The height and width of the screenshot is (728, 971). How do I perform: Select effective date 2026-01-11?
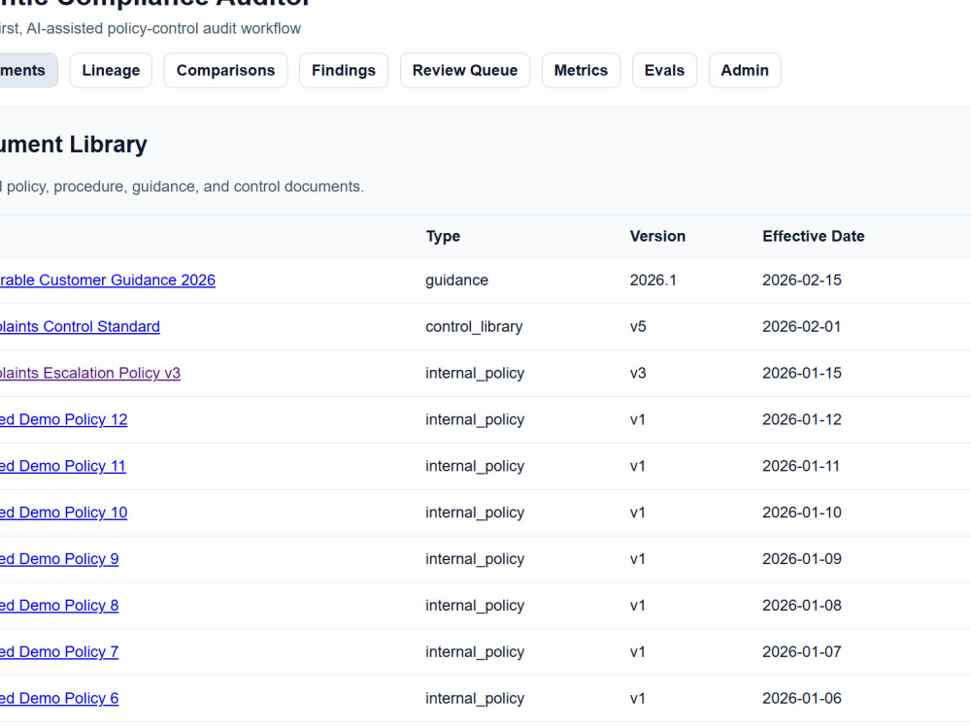(801, 466)
